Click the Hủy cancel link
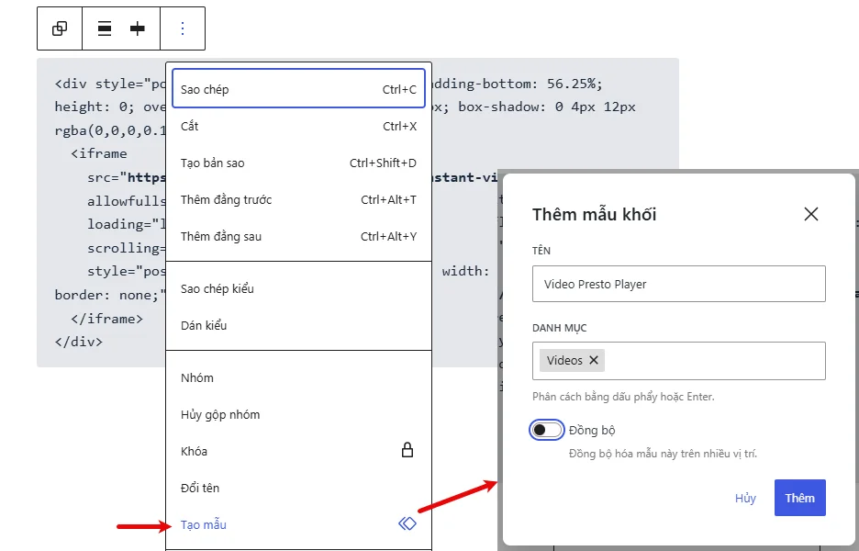 point(745,498)
